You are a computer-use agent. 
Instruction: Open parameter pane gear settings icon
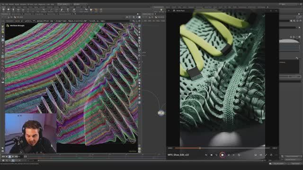coord(291,21)
